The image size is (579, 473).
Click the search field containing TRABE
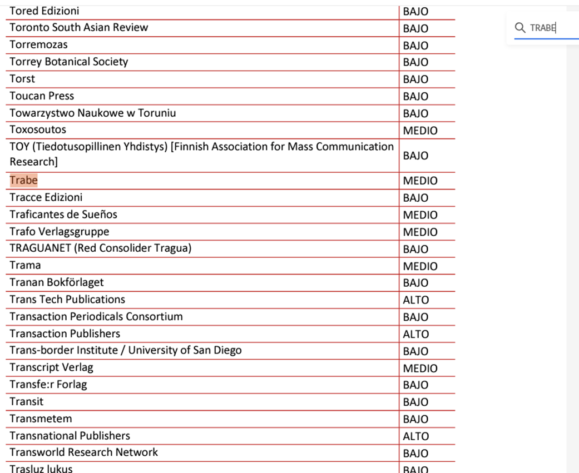(548, 28)
